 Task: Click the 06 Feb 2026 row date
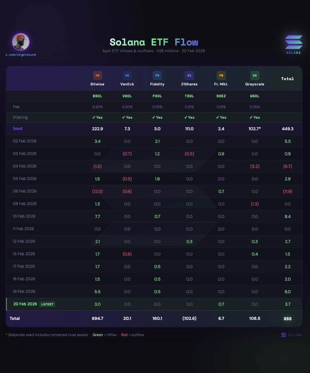point(24,191)
